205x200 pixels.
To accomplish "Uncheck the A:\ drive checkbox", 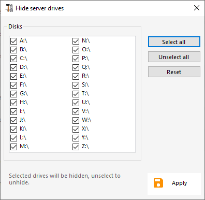I will (x=13, y=41).
